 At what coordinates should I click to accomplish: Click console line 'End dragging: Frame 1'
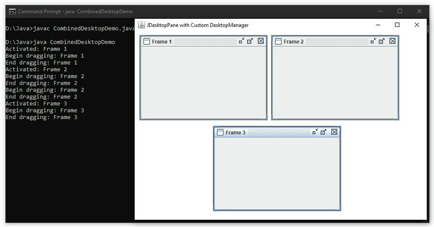point(41,63)
